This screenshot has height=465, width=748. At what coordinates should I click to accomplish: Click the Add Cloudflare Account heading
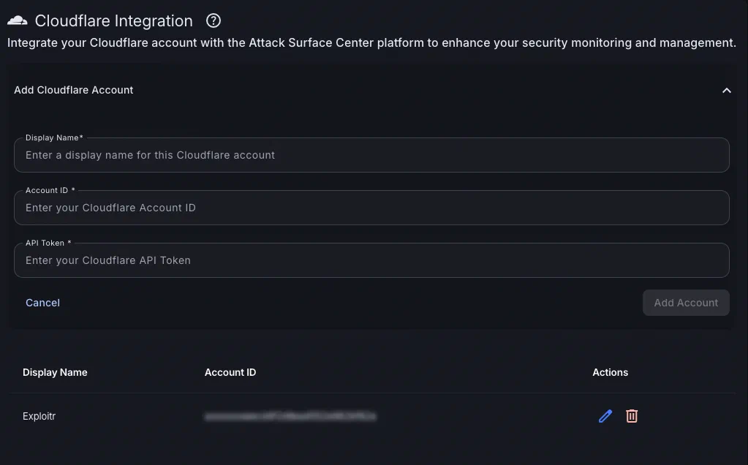[73, 90]
